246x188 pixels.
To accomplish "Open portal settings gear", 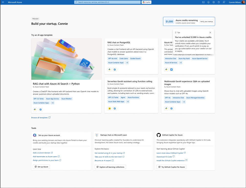I will [214, 2].
